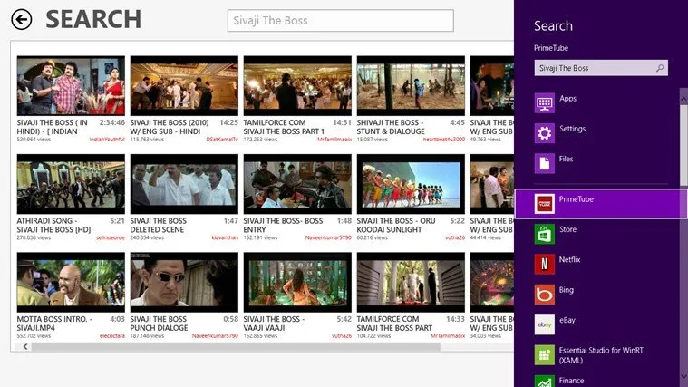Play the Motta Boss Intro thumbnail
This screenshot has height=387, width=688.
pos(71,282)
